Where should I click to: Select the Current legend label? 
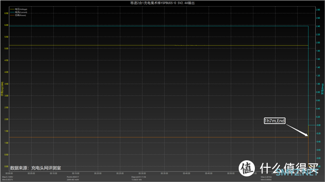[21, 12]
